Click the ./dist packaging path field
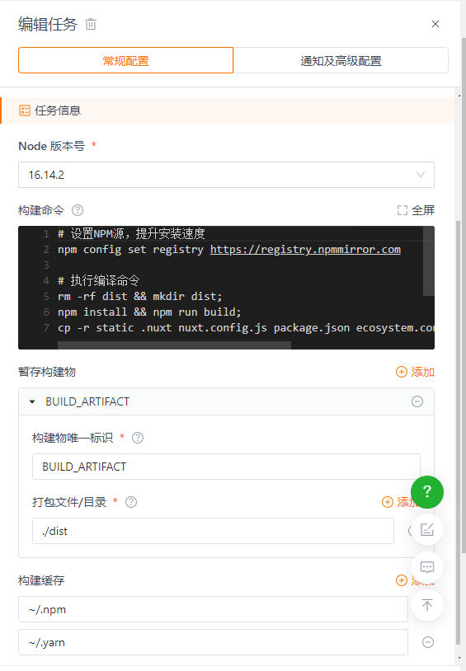Viewport: 466px width, 671px height. pos(213,531)
